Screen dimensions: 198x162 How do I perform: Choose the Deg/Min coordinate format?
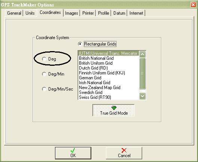44,74
